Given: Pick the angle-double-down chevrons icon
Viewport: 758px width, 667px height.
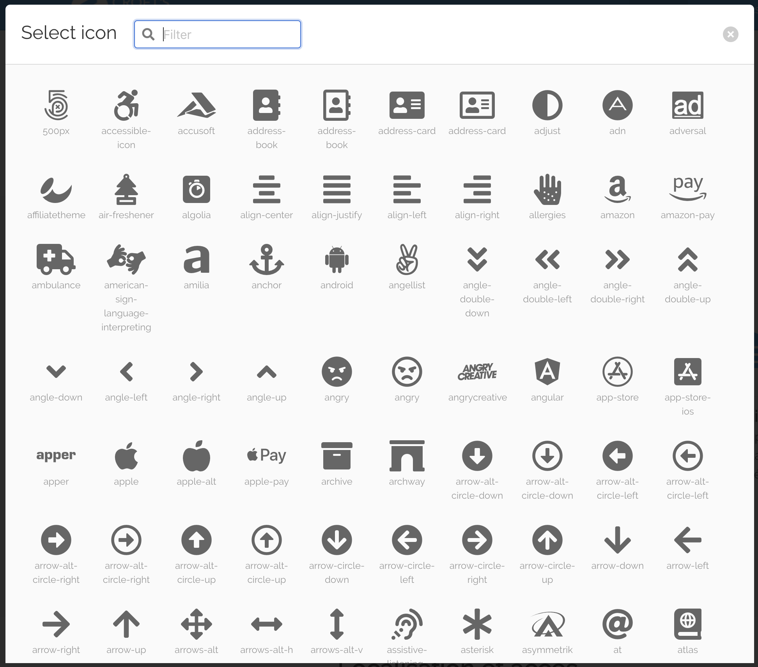Looking at the screenshot, I should (477, 260).
